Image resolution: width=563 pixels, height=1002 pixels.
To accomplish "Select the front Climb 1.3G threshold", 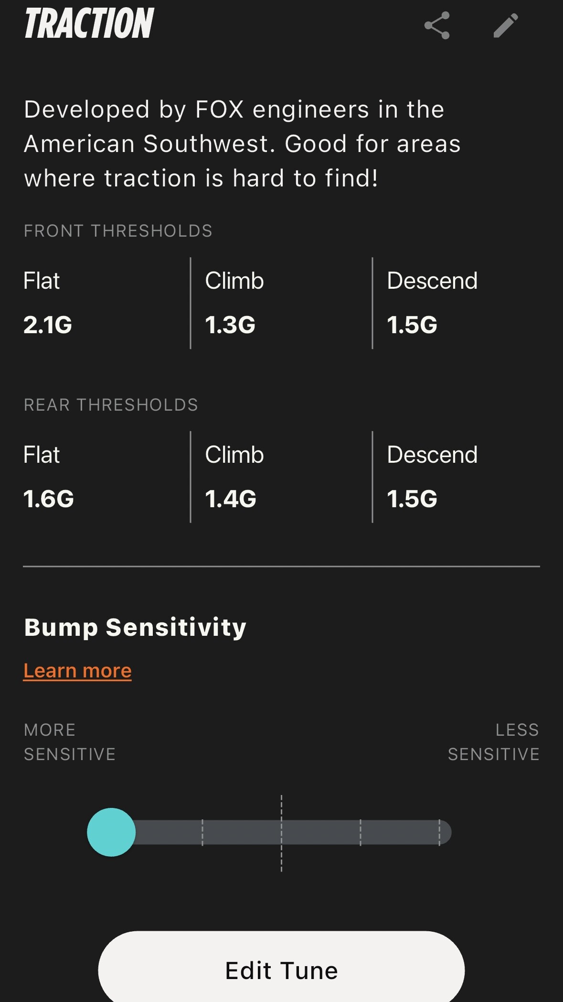I will (230, 325).
